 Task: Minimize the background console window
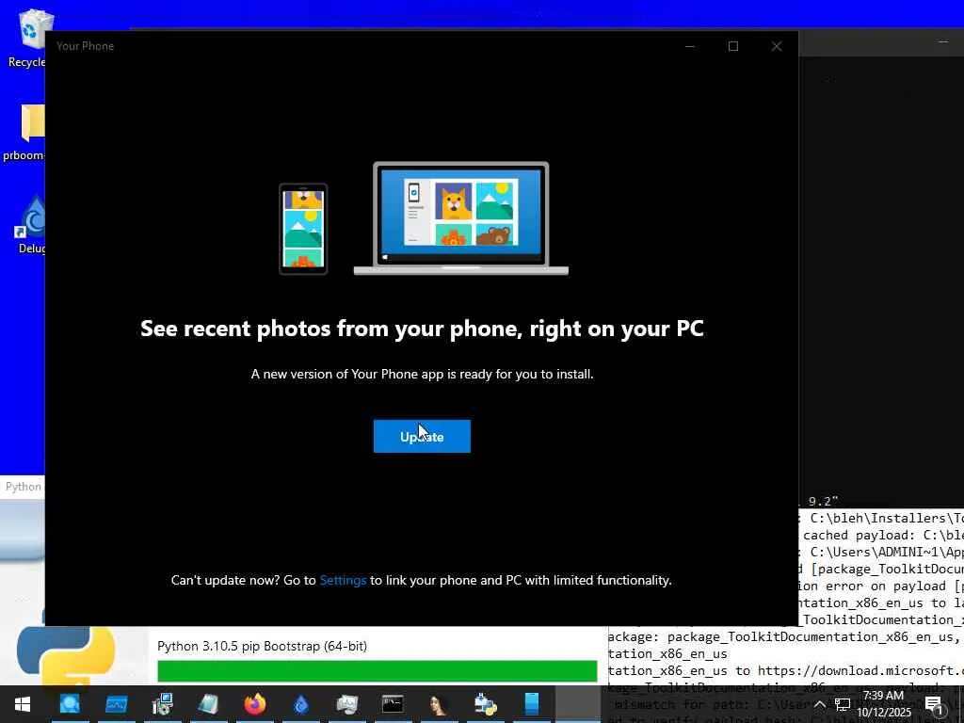[x=943, y=41]
